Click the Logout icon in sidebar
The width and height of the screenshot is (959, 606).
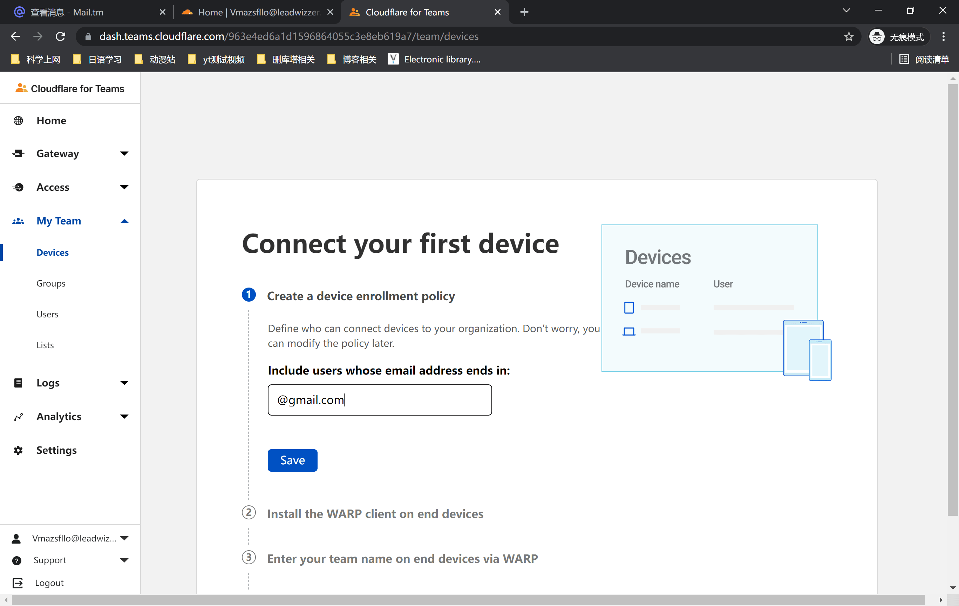point(18,583)
